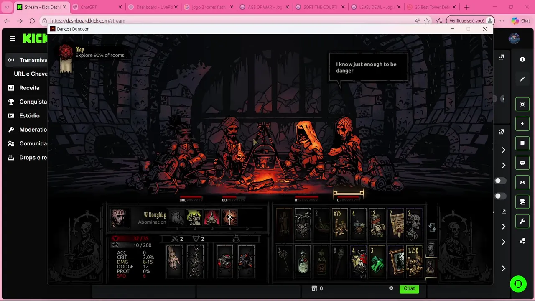Select the skeleton key stack of 3
The width and height of the screenshot is (535, 301).
(284, 261)
